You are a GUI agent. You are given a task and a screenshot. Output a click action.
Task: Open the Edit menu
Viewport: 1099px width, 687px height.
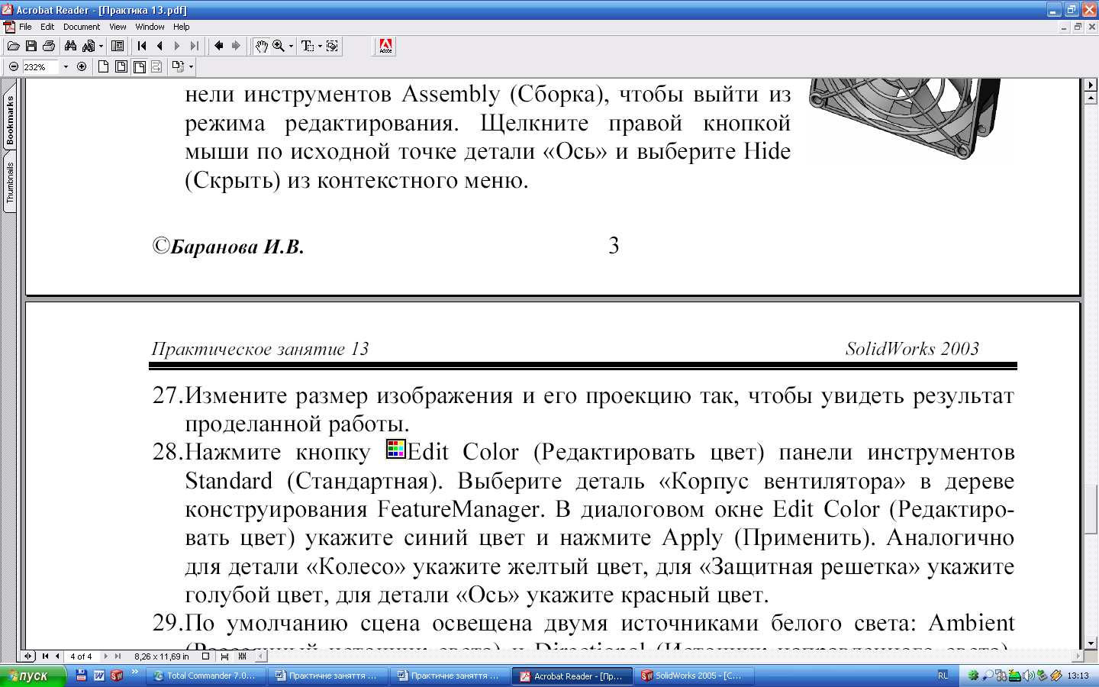pyautogui.click(x=47, y=27)
